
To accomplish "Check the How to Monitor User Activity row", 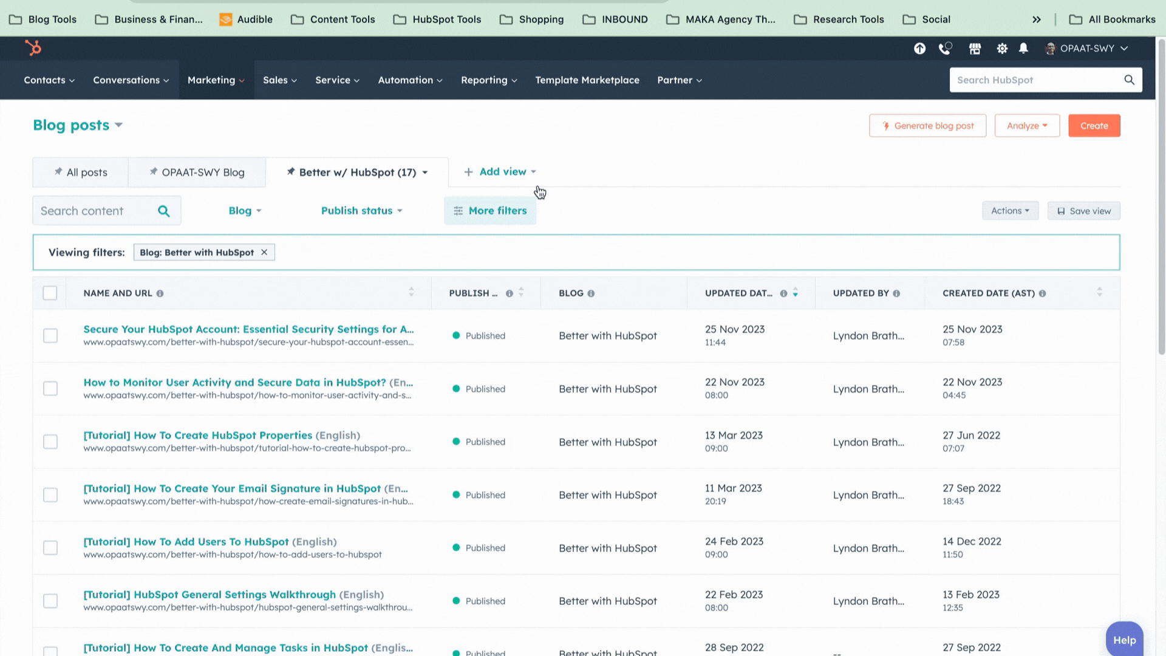I will tap(50, 389).
